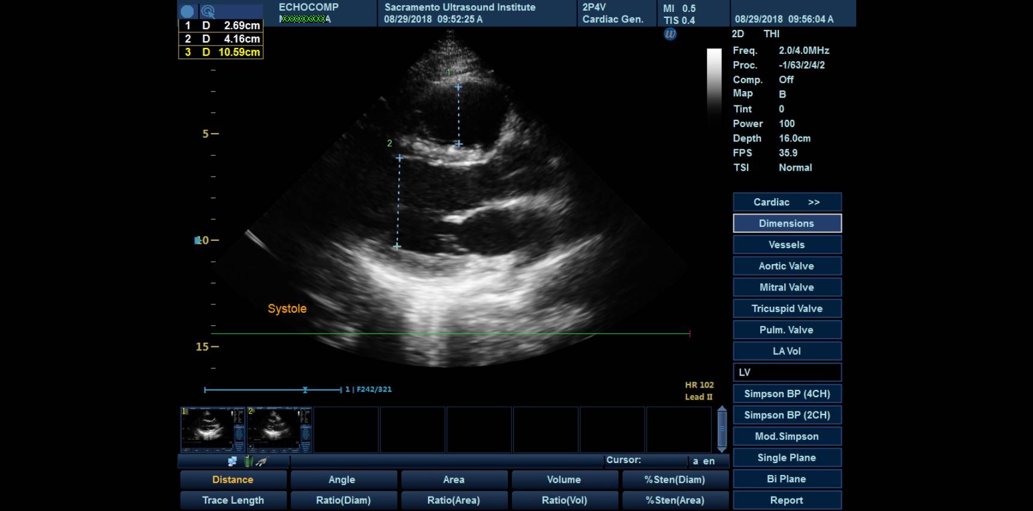Click the probe connection icon by the trash
The image size is (1033, 511).
coord(261,461)
